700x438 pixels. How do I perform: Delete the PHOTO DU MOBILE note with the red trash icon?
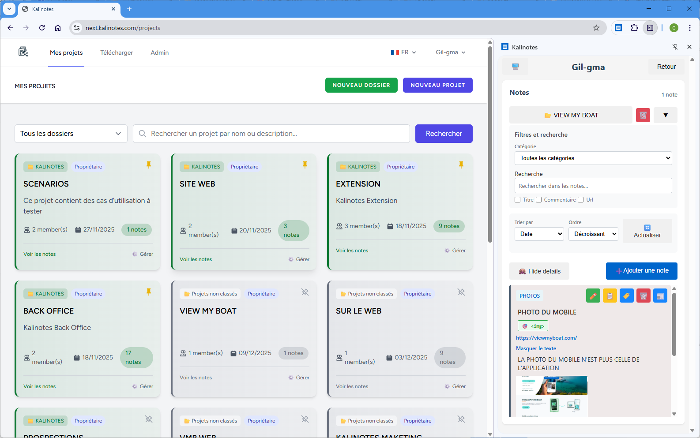643,296
